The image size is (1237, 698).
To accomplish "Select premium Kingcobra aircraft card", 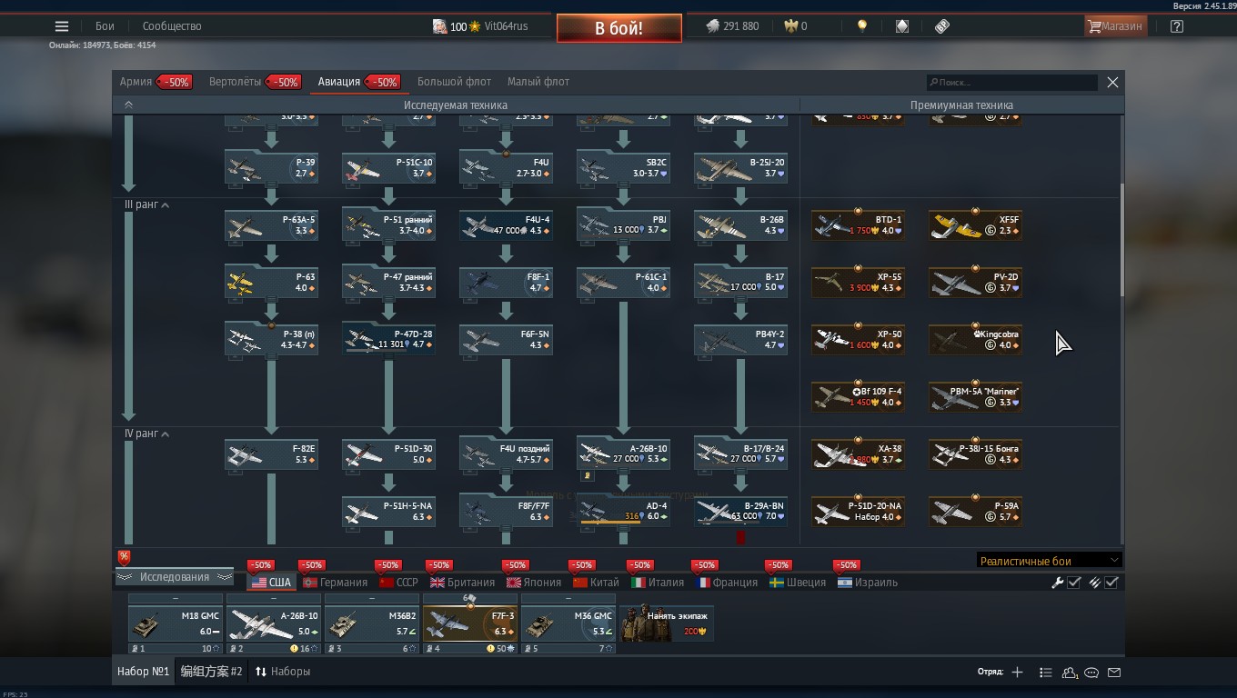I will [975, 340].
